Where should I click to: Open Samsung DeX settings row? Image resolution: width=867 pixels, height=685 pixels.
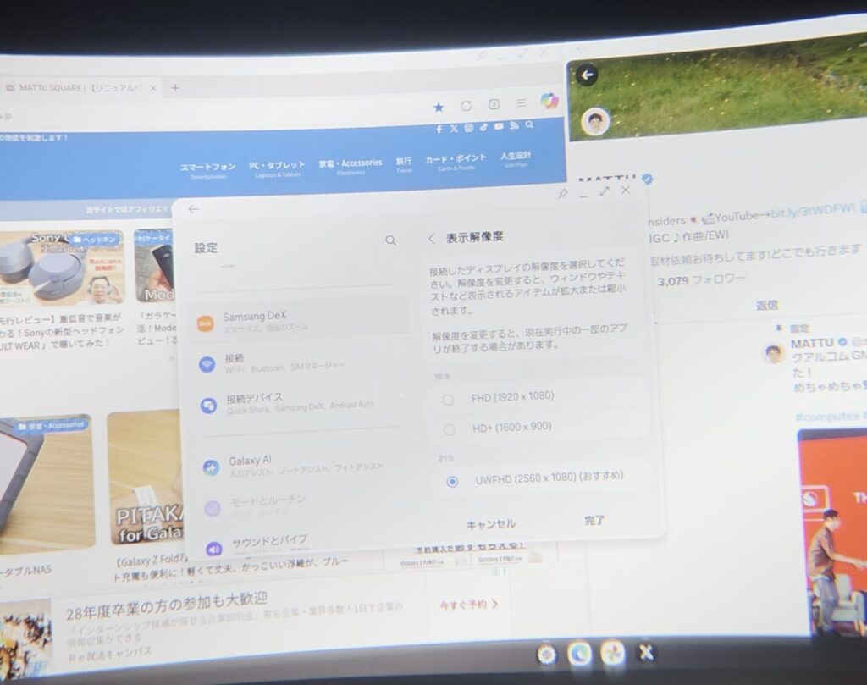(299, 321)
